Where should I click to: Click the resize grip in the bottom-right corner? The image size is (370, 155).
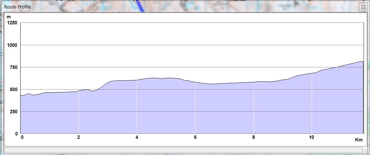click(364, 151)
